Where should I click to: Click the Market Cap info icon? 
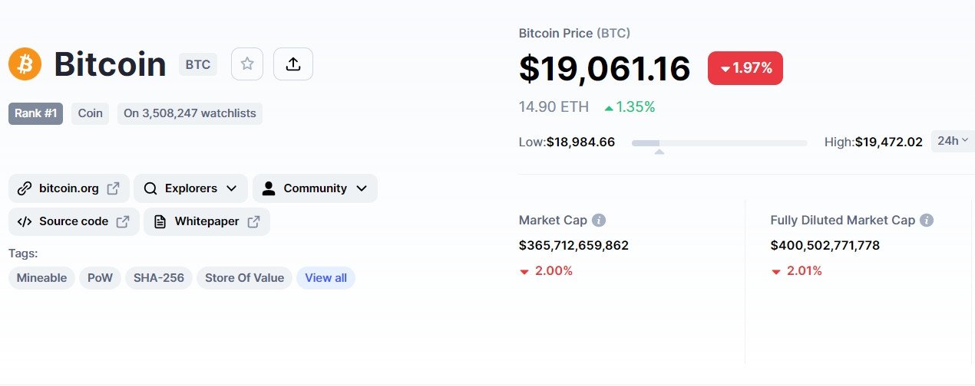point(599,221)
